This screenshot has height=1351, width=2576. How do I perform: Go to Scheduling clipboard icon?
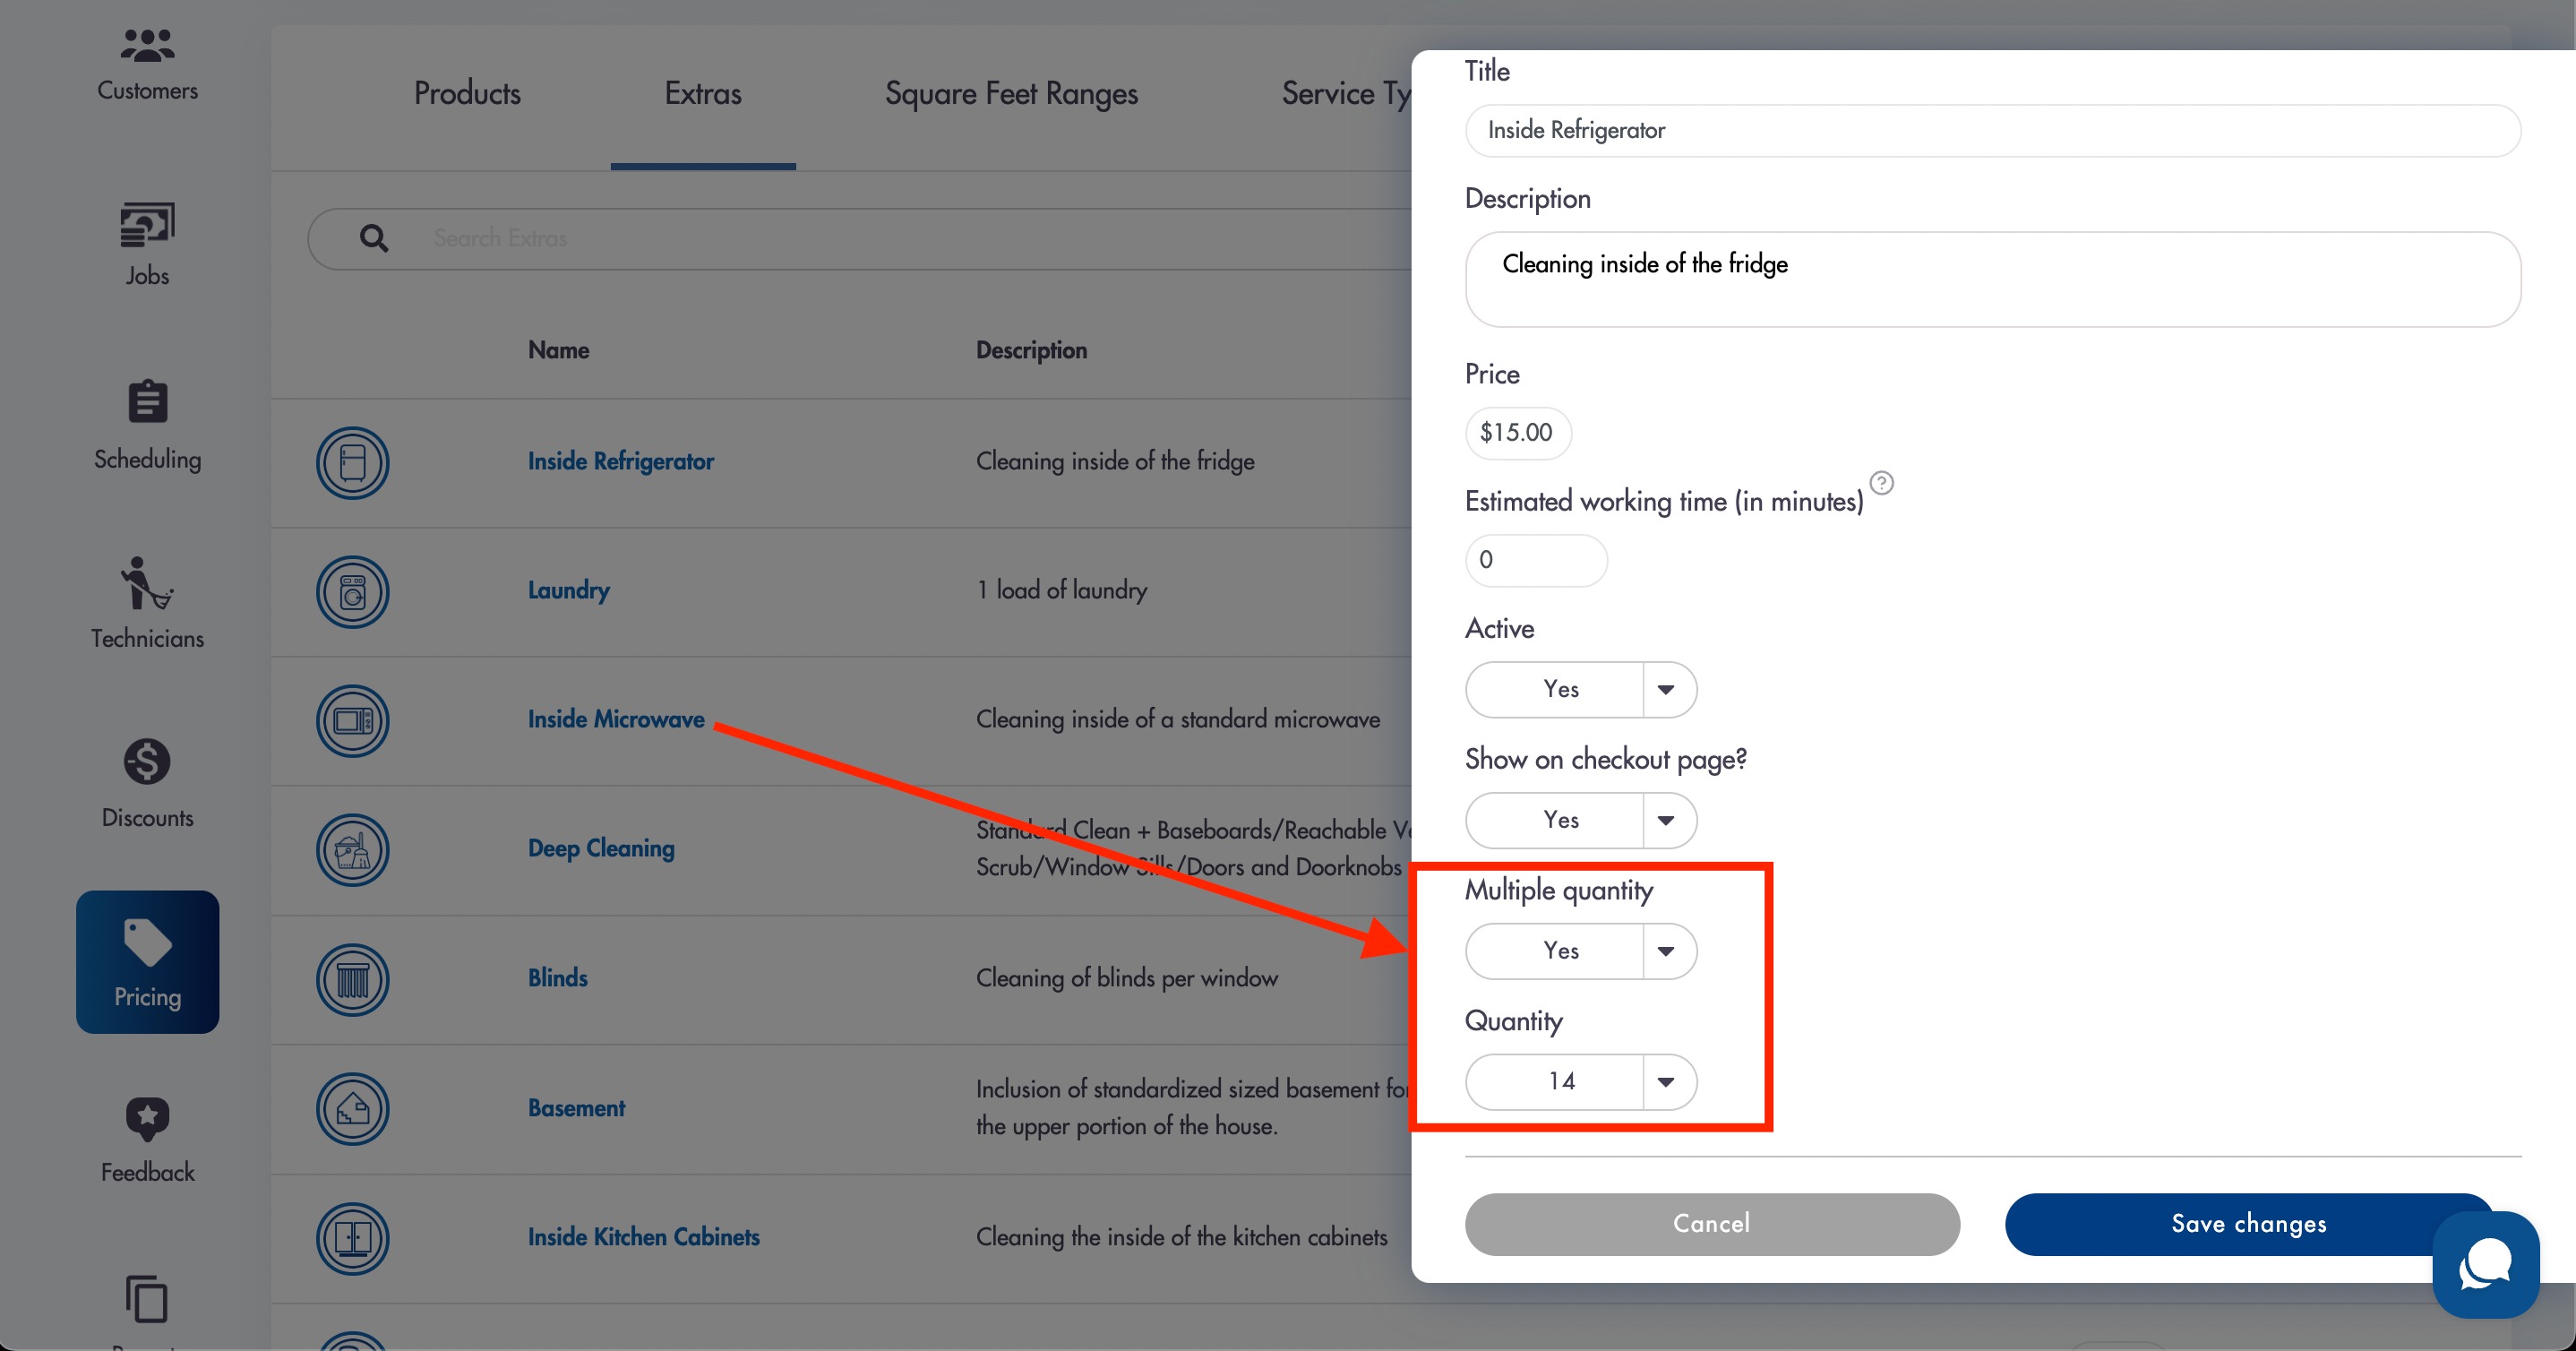[147, 402]
